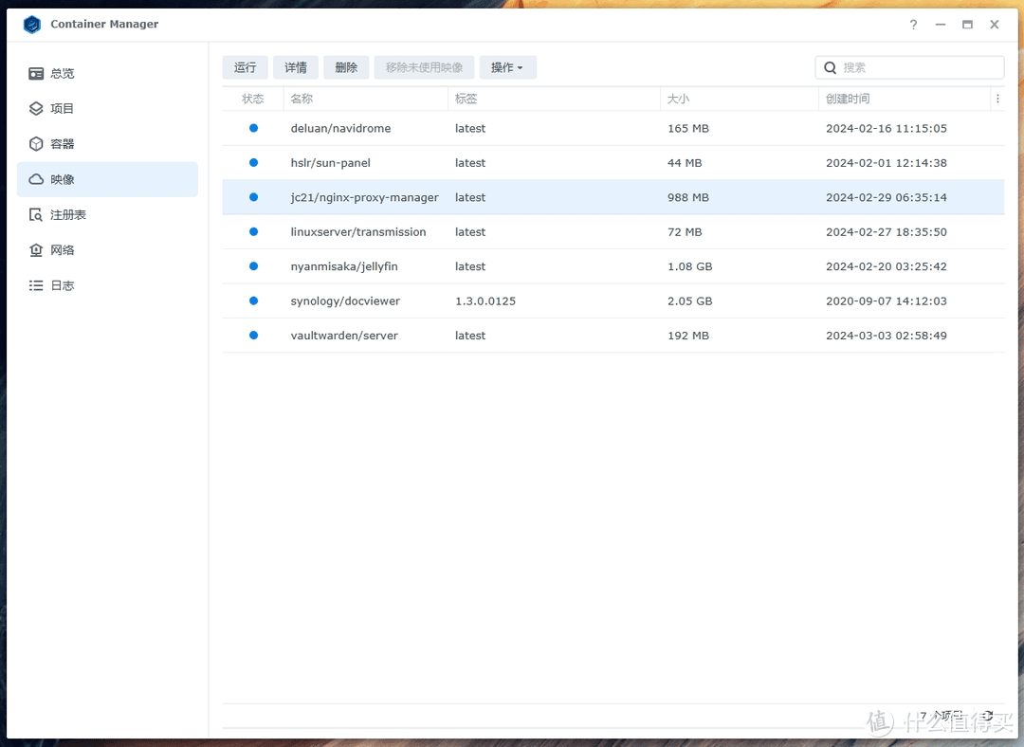This screenshot has width=1024, height=747.
Task: Open the help question mark icon
Action: [913, 24]
